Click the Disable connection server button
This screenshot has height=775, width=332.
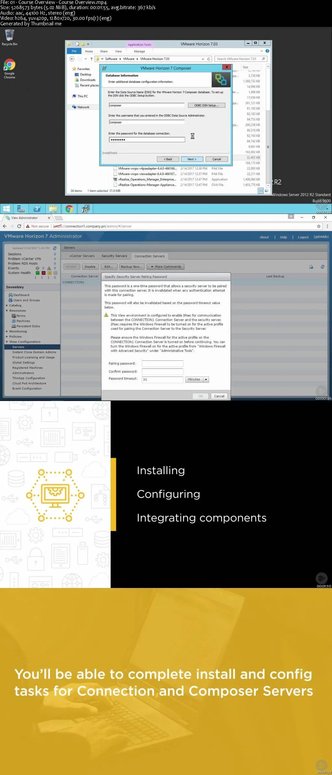coord(90,267)
